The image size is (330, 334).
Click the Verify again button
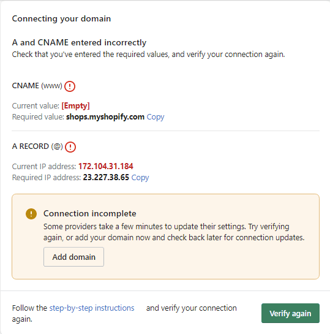coord(290,313)
